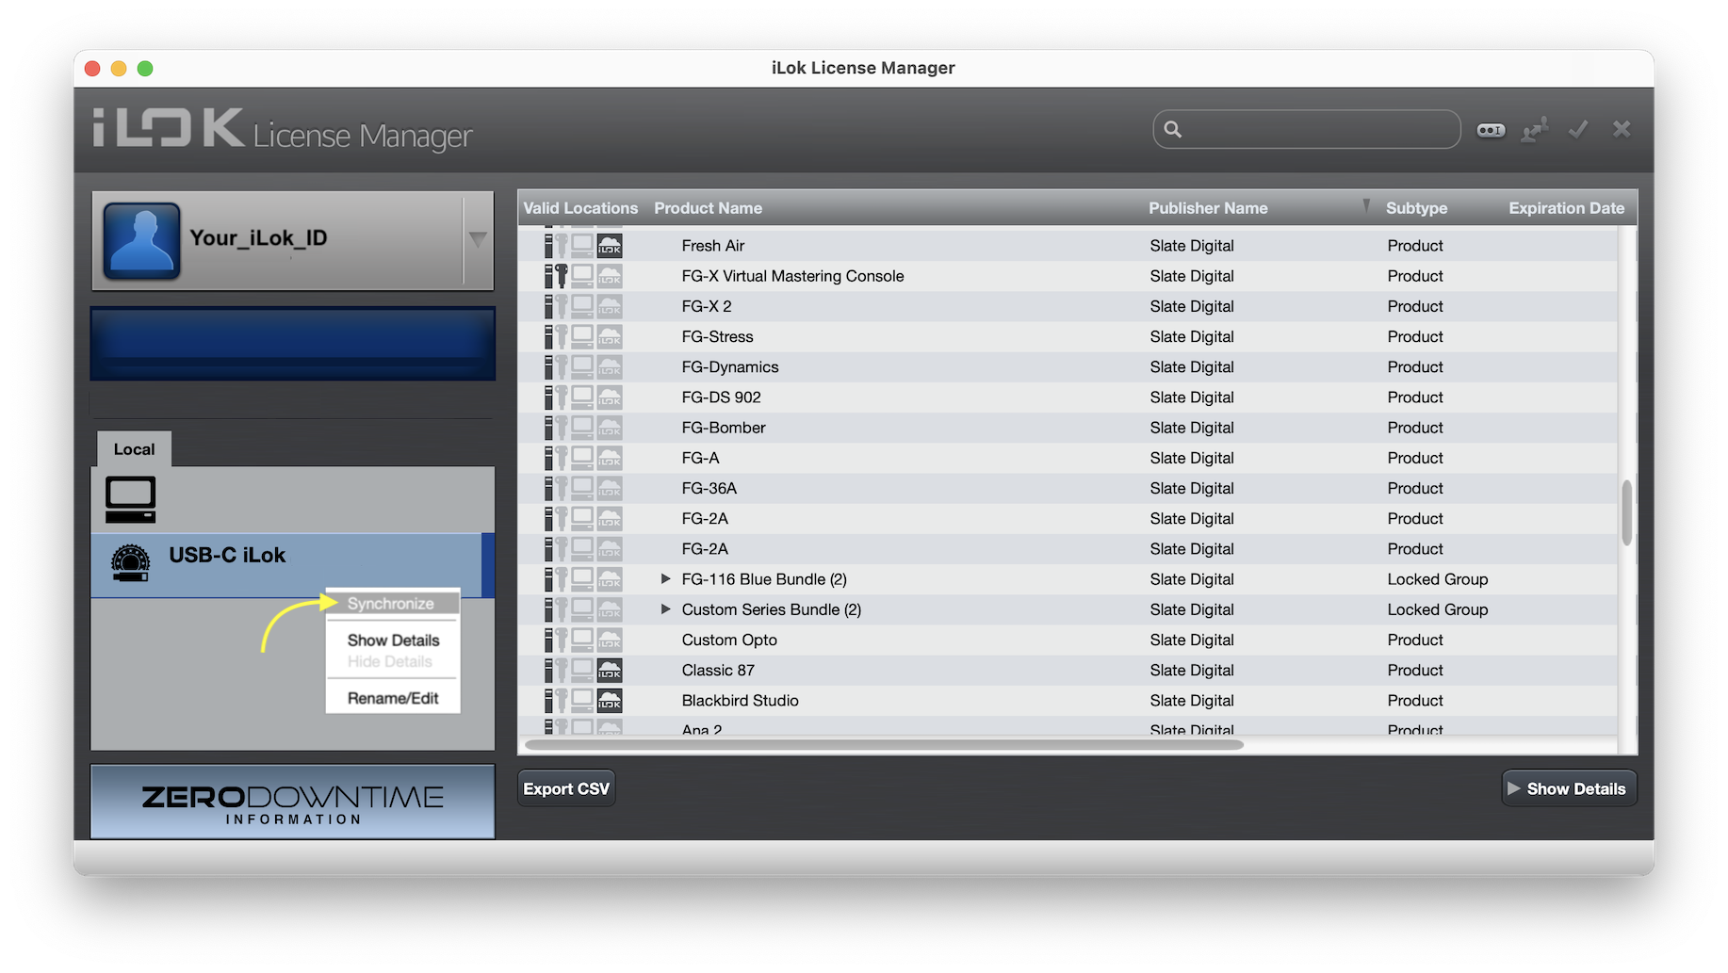Click the cloud location icon in FG-A row
The image size is (1728, 973).
tap(610, 458)
